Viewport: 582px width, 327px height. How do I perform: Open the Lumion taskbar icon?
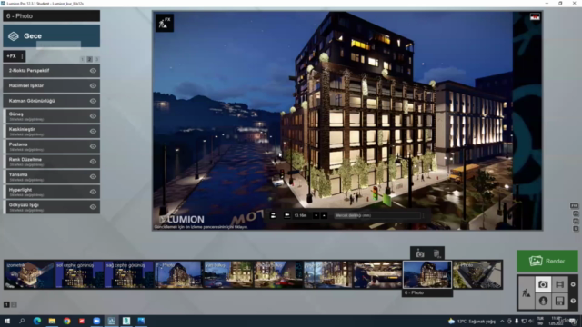[x=111, y=321]
